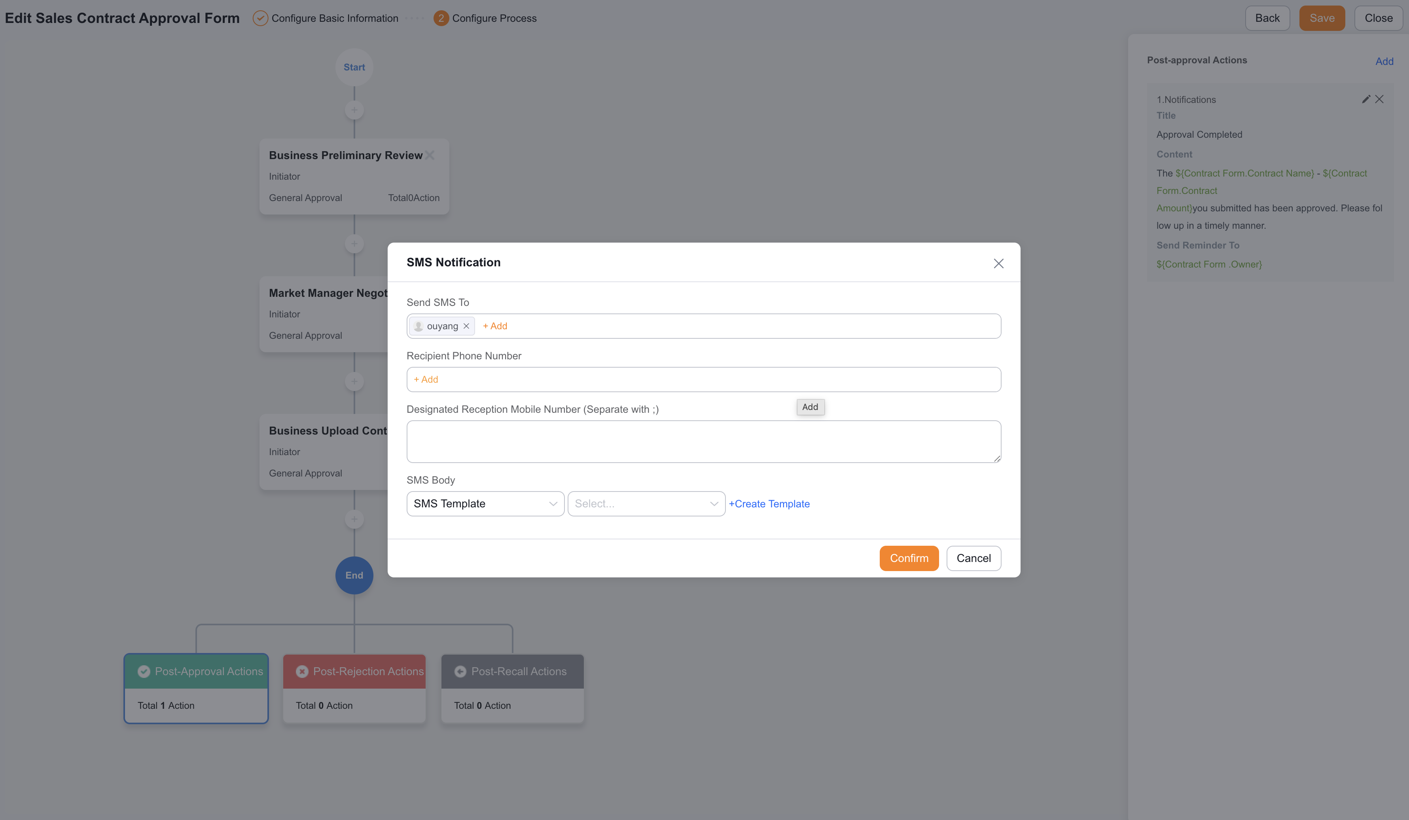Click the Post-Rejection X circle icon
1409x820 pixels.
(x=302, y=671)
